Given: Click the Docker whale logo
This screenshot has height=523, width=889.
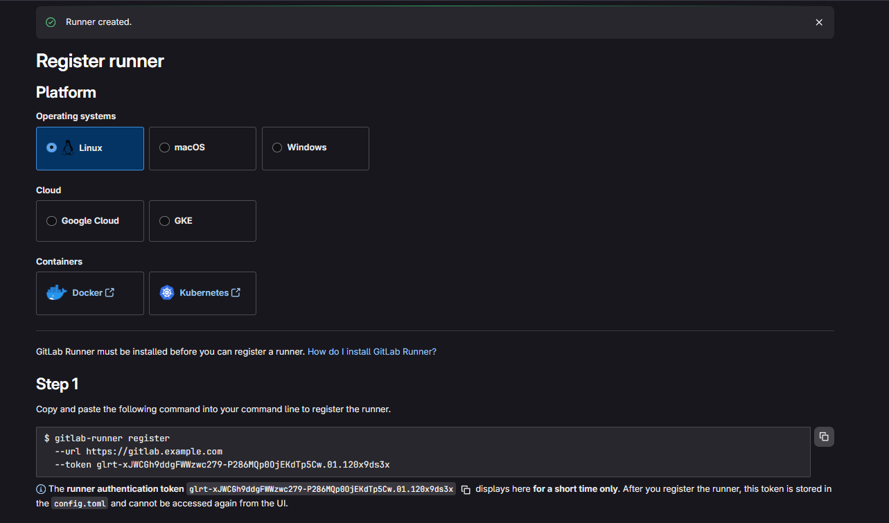Looking at the screenshot, I should 56,293.
